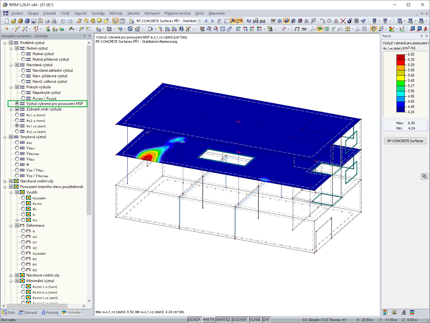Select the a s,1,-z (horní) radio option

point(17,115)
